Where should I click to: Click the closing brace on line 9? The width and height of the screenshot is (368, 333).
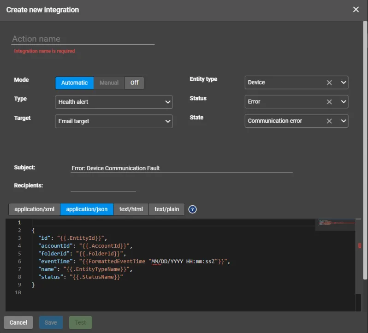coord(33,285)
